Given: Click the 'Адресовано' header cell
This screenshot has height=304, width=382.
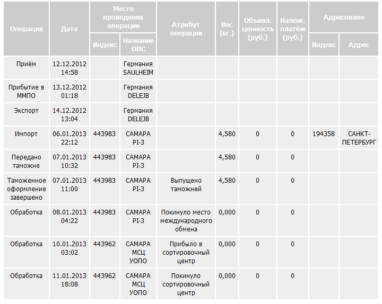Looking at the screenshot, I should tap(344, 17).
